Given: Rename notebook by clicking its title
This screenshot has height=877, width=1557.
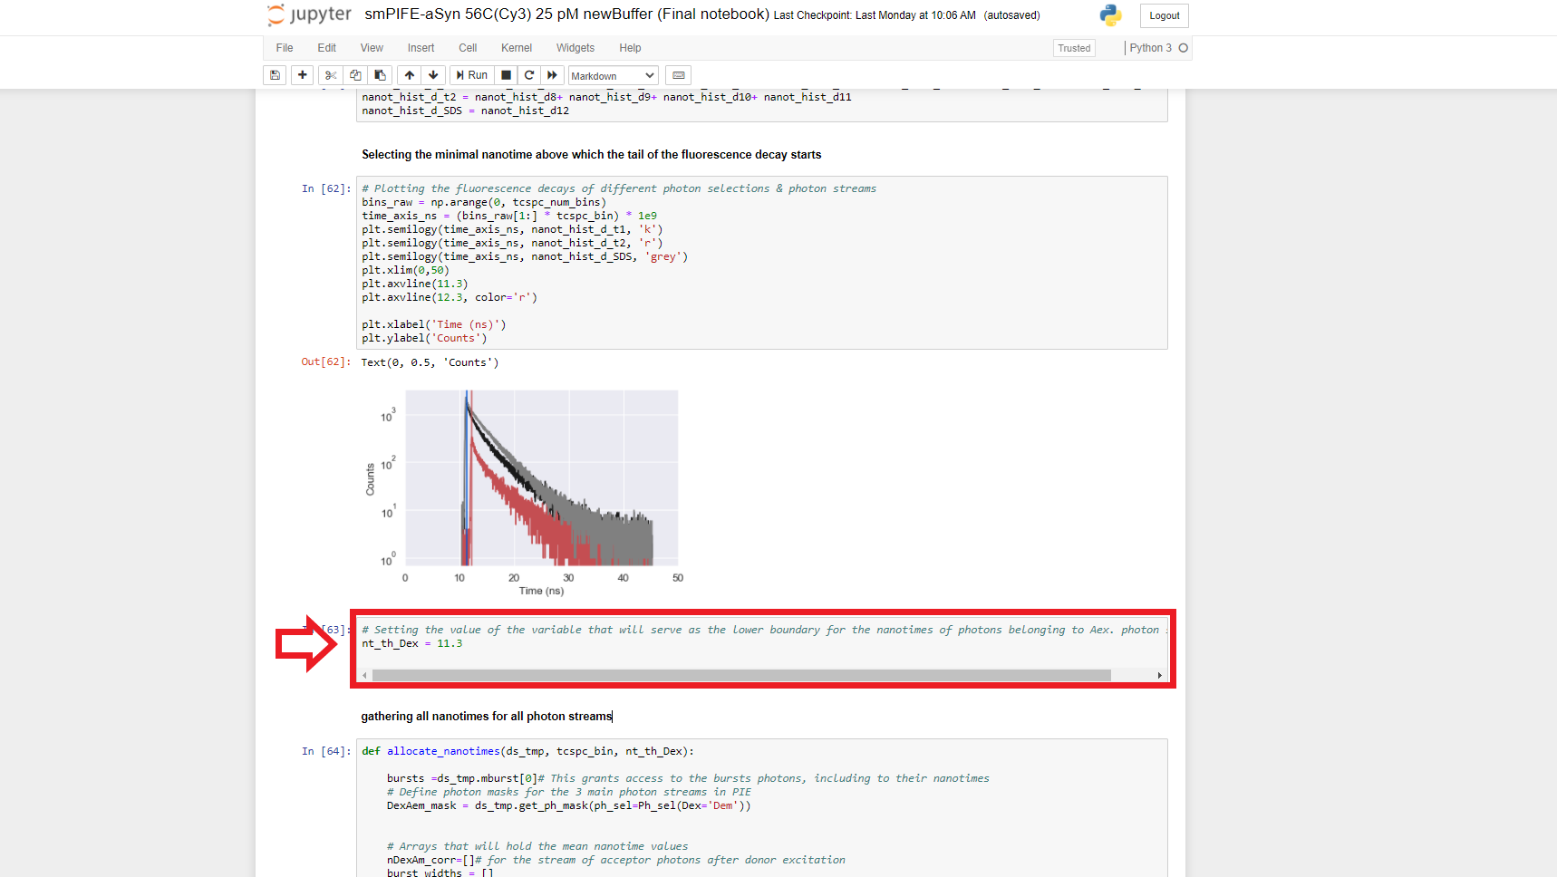Looking at the screenshot, I should (x=566, y=14).
